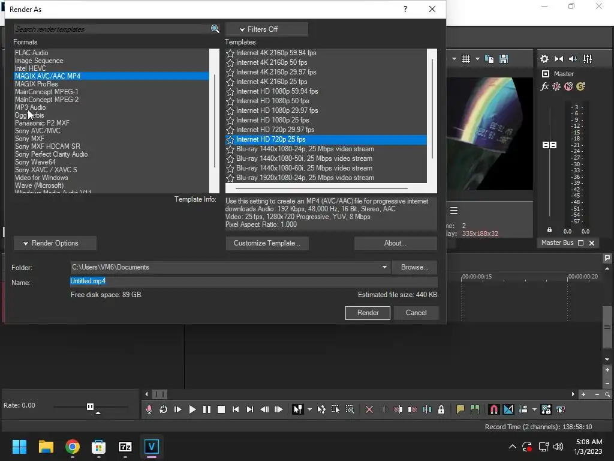Click the Trim End icon in edit toolbar

point(413,409)
